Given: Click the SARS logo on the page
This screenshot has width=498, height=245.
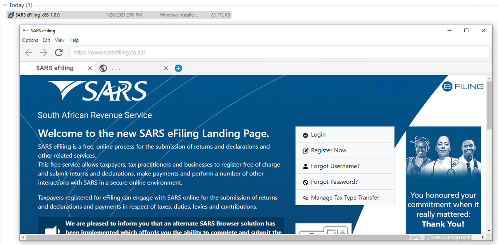Looking at the screenshot, I should (x=98, y=91).
